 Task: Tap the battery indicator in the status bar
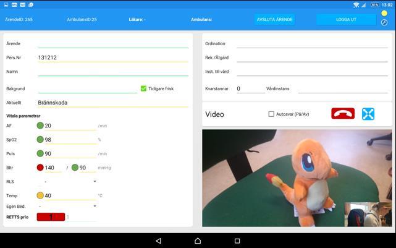pyautogui.click(x=375, y=5)
